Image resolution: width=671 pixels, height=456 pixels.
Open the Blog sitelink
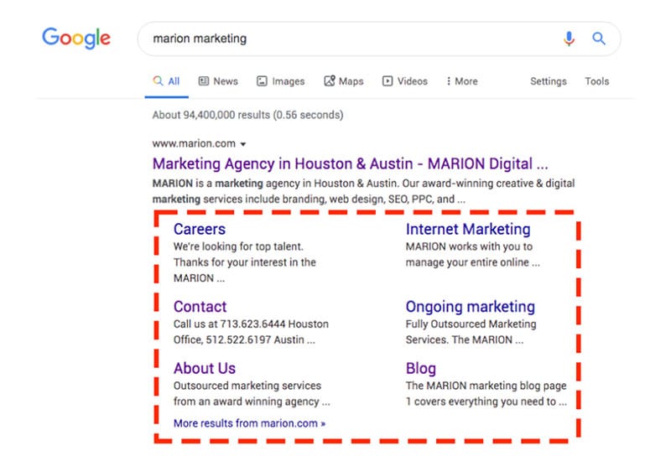tap(421, 368)
